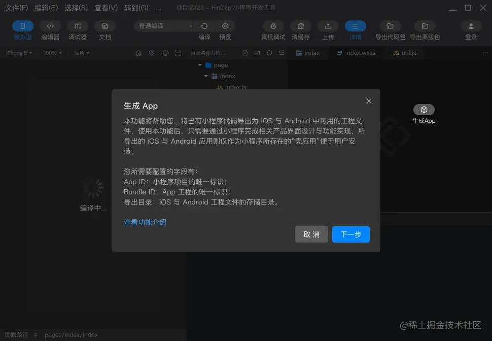This screenshot has width=492, height=341.
Task: Switch to the 编辑器 editor view
Action: 49,30
